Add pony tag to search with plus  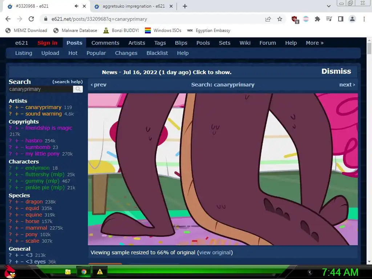point(17,234)
